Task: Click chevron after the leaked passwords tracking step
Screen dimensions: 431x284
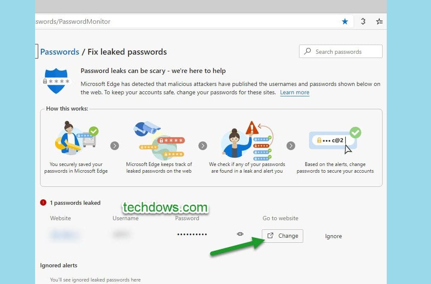Action: point(203,146)
